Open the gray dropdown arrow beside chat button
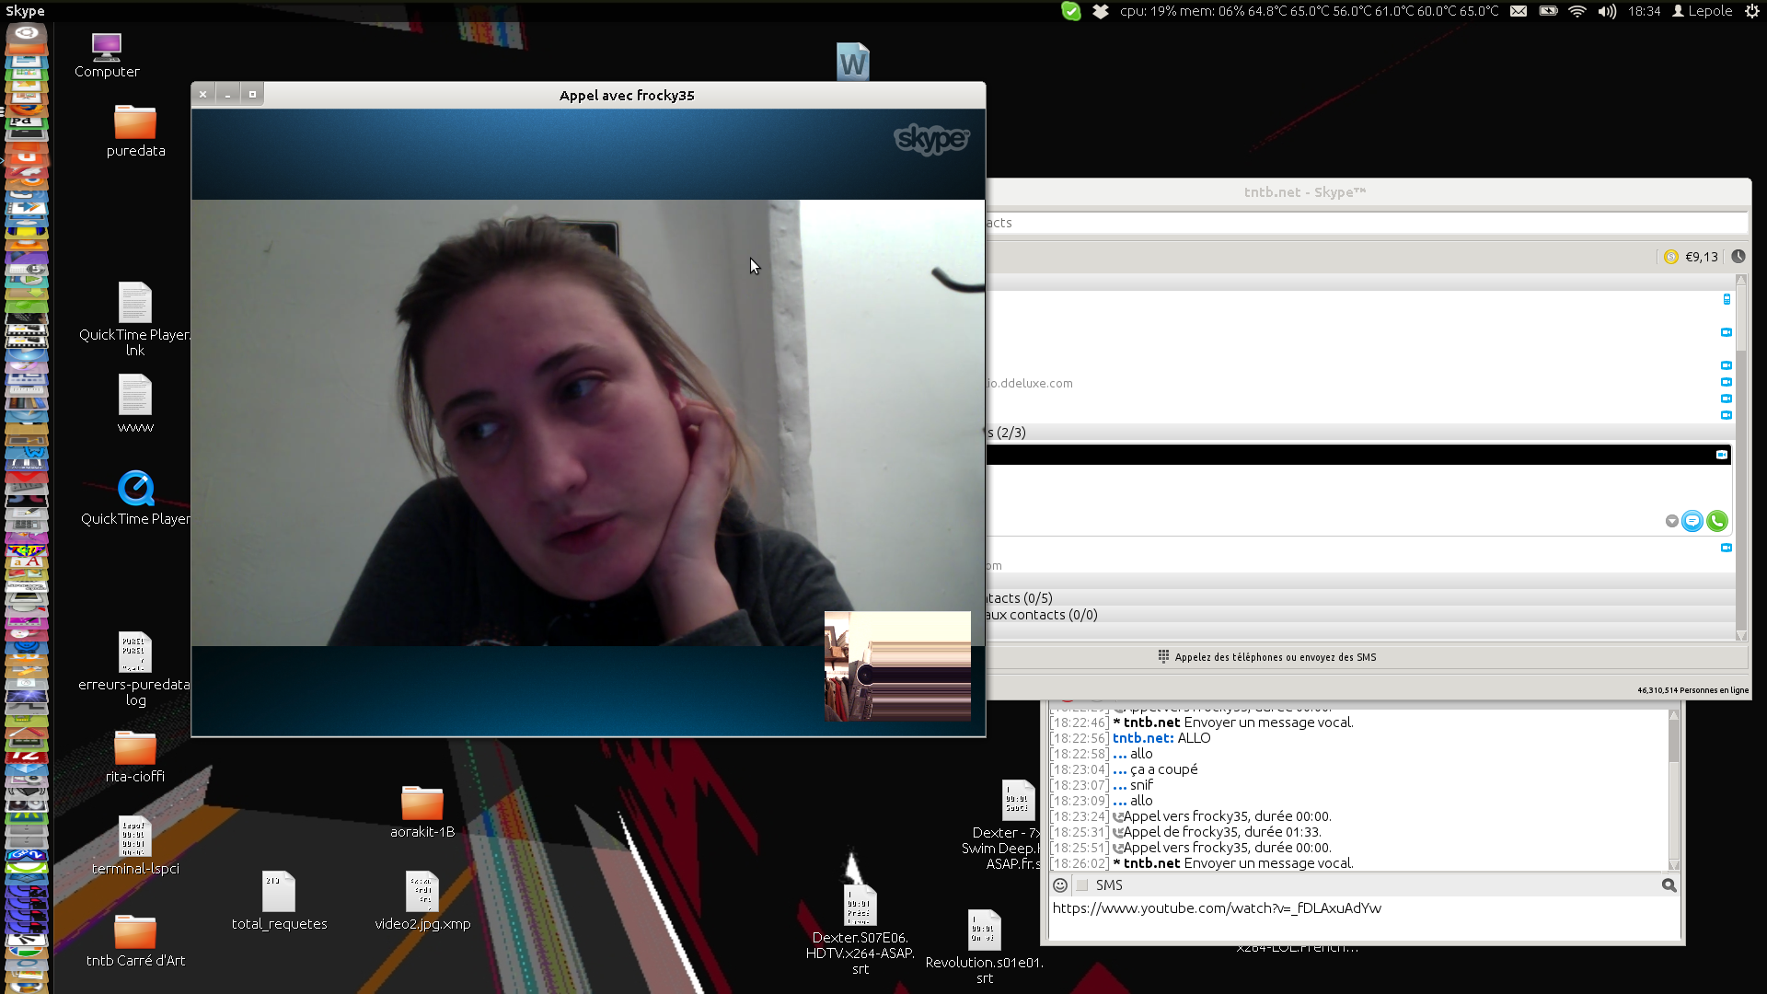Viewport: 1767px width, 994px height. tap(1671, 522)
